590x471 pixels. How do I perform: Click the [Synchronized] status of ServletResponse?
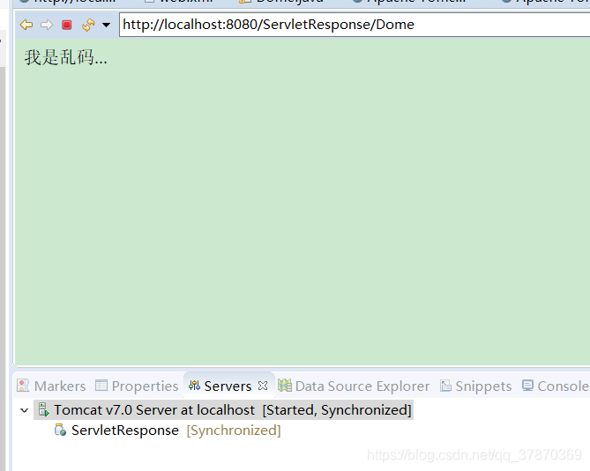pyautogui.click(x=234, y=431)
